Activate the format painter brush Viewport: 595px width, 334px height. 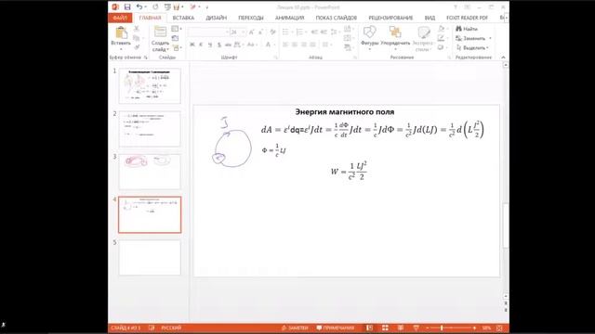pyautogui.click(x=137, y=47)
